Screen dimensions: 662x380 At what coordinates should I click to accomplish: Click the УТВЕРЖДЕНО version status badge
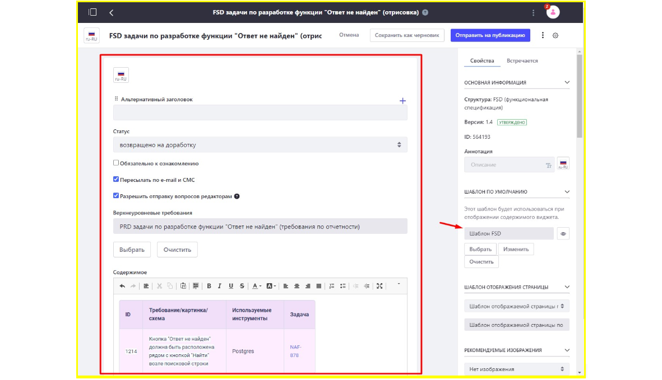tap(512, 122)
